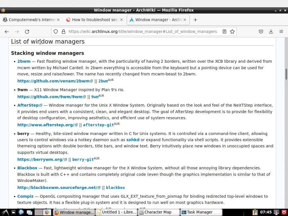Click the 'Stacking window managers' heading
The image size is (288, 216).
click(47, 53)
